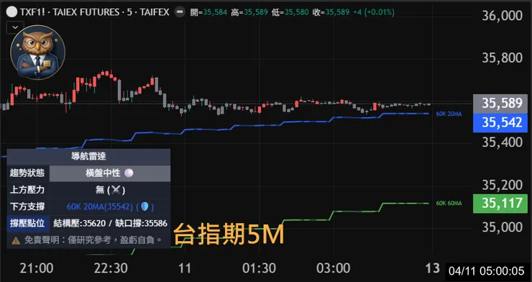Click the 01:30 time axis label

pyautogui.click(x=260, y=269)
